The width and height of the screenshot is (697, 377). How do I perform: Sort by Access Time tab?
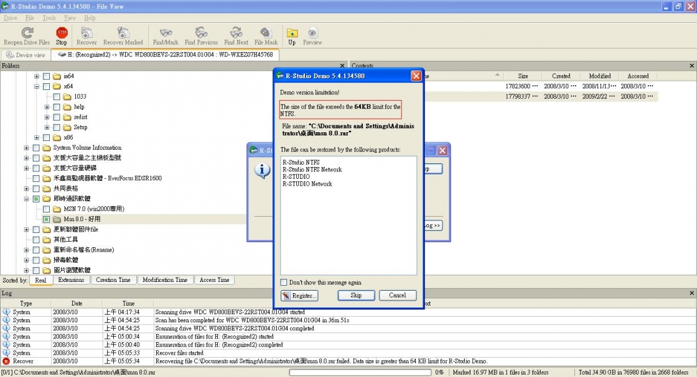214,280
